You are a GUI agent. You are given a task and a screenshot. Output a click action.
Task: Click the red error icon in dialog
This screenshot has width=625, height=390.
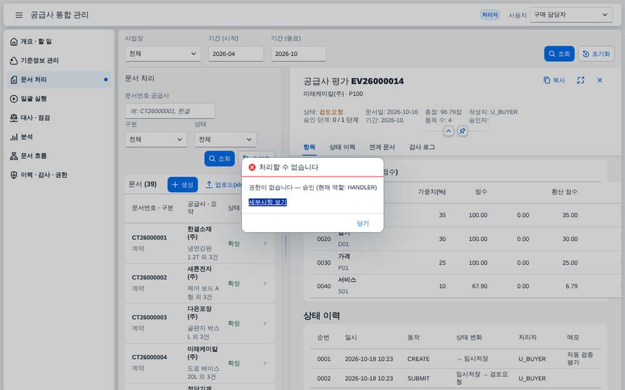(x=252, y=167)
